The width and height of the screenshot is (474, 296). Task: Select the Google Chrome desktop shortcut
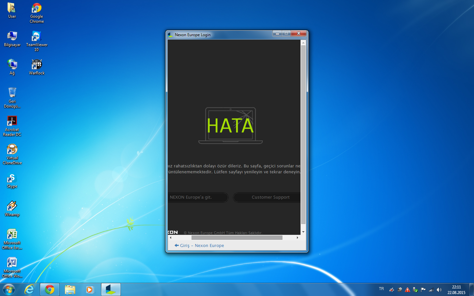(x=37, y=13)
